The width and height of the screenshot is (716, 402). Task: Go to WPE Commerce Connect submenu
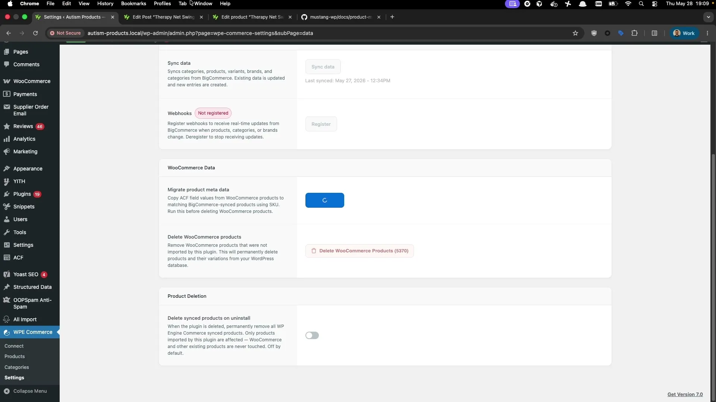point(14,346)
